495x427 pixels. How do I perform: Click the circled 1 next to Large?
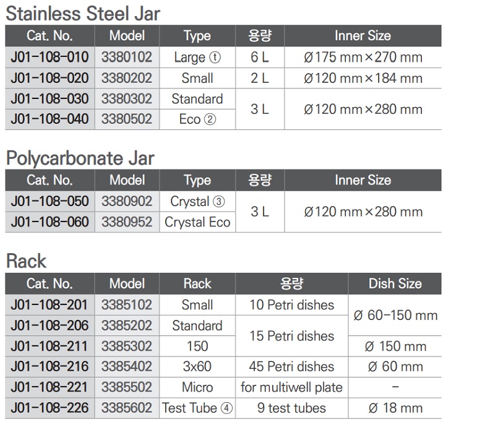click(215, 58)
